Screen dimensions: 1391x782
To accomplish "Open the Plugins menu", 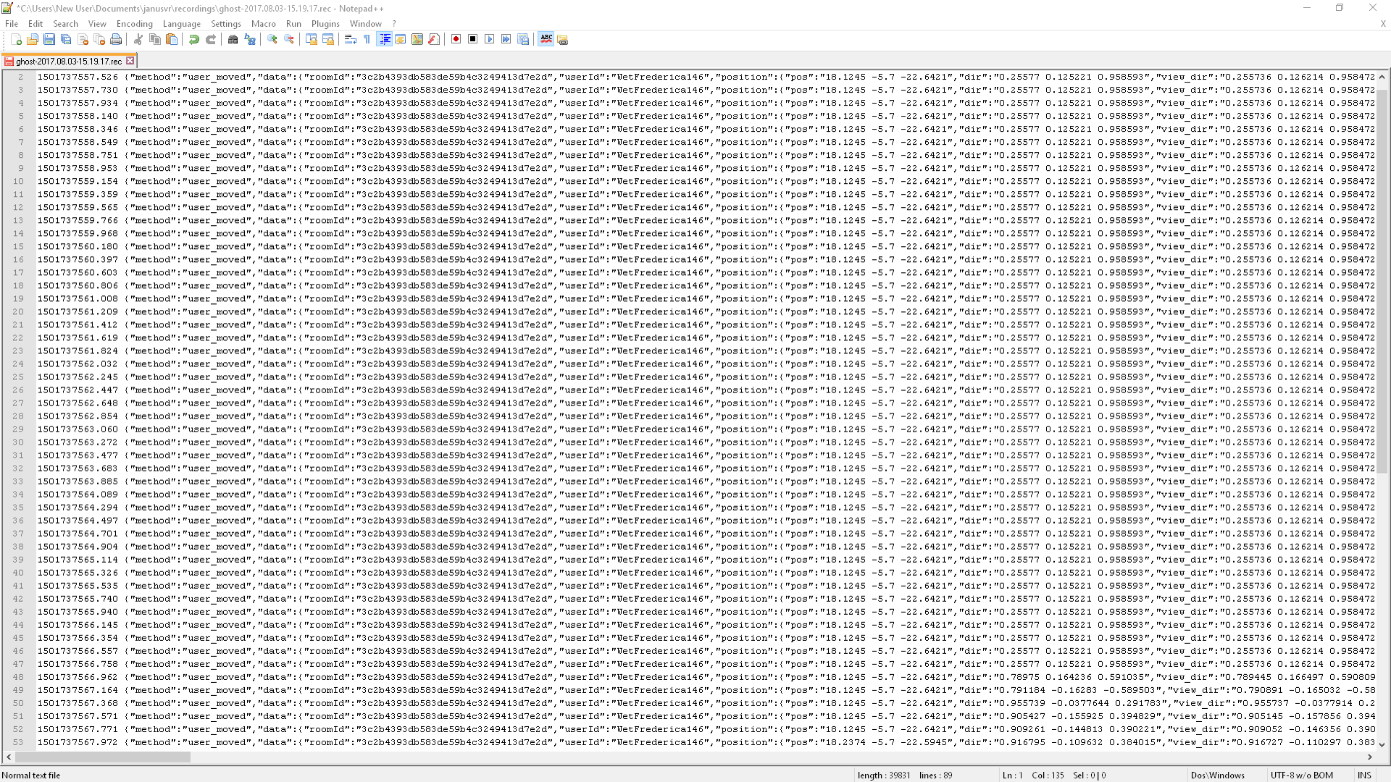I will 325,24.
